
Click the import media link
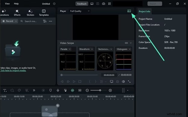13,70
